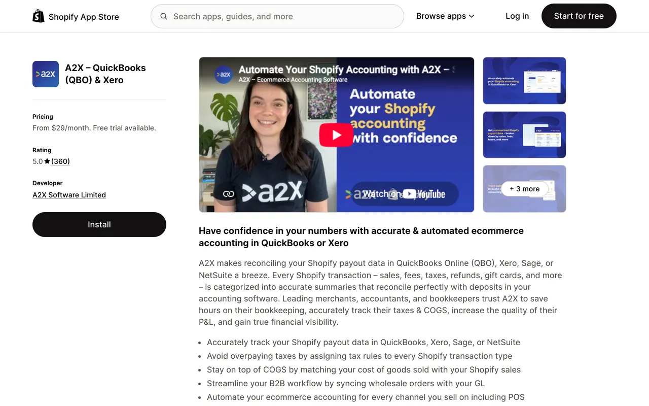
Task: Click the Install button
Action: (x=99, y=224)
